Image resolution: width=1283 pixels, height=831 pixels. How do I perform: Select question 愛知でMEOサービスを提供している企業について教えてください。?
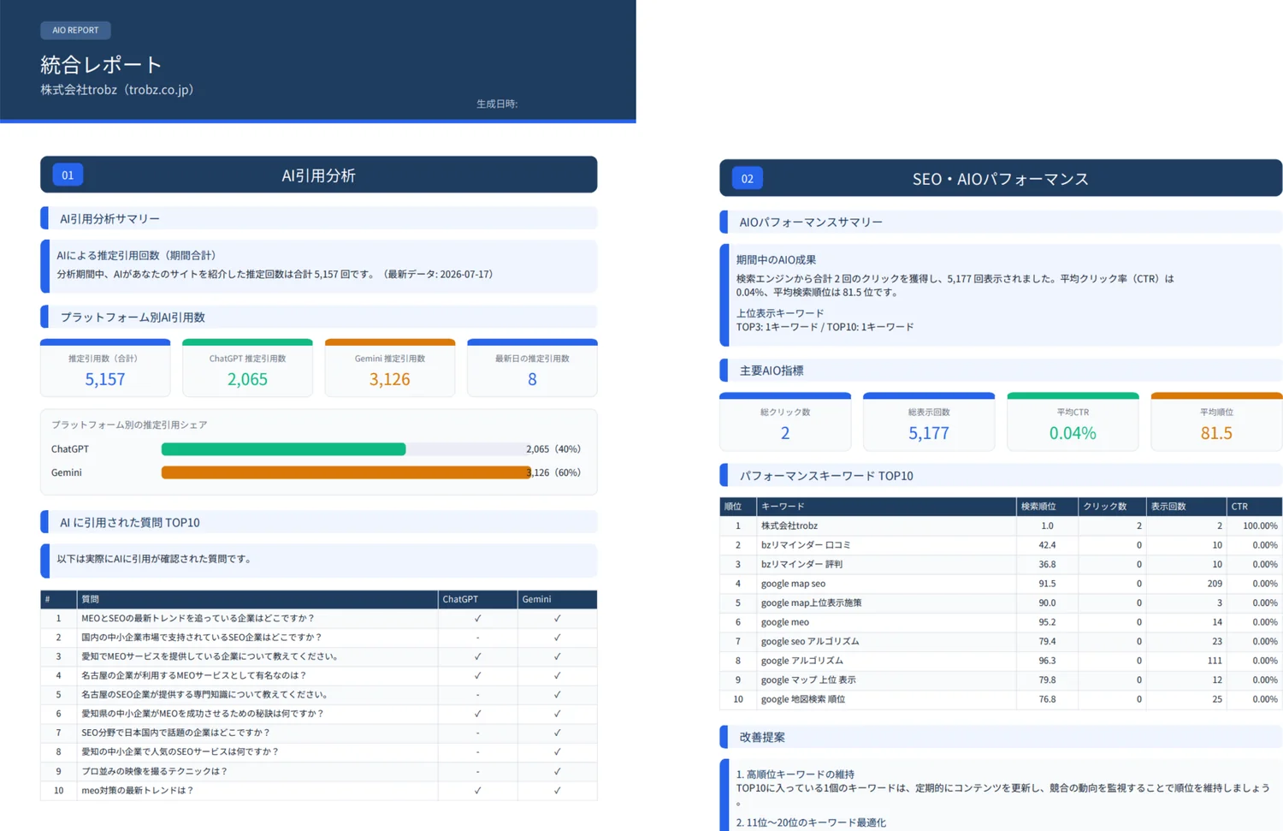(x=210, y=656)
